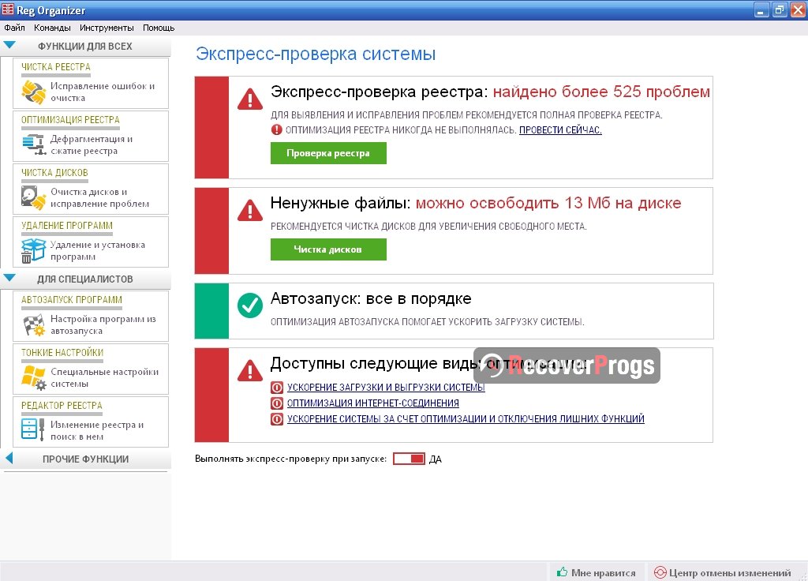Select the Тонкие настройки sidebar heading
The width and height of the screenshot is (808, 581).
[x=62, y=353]
